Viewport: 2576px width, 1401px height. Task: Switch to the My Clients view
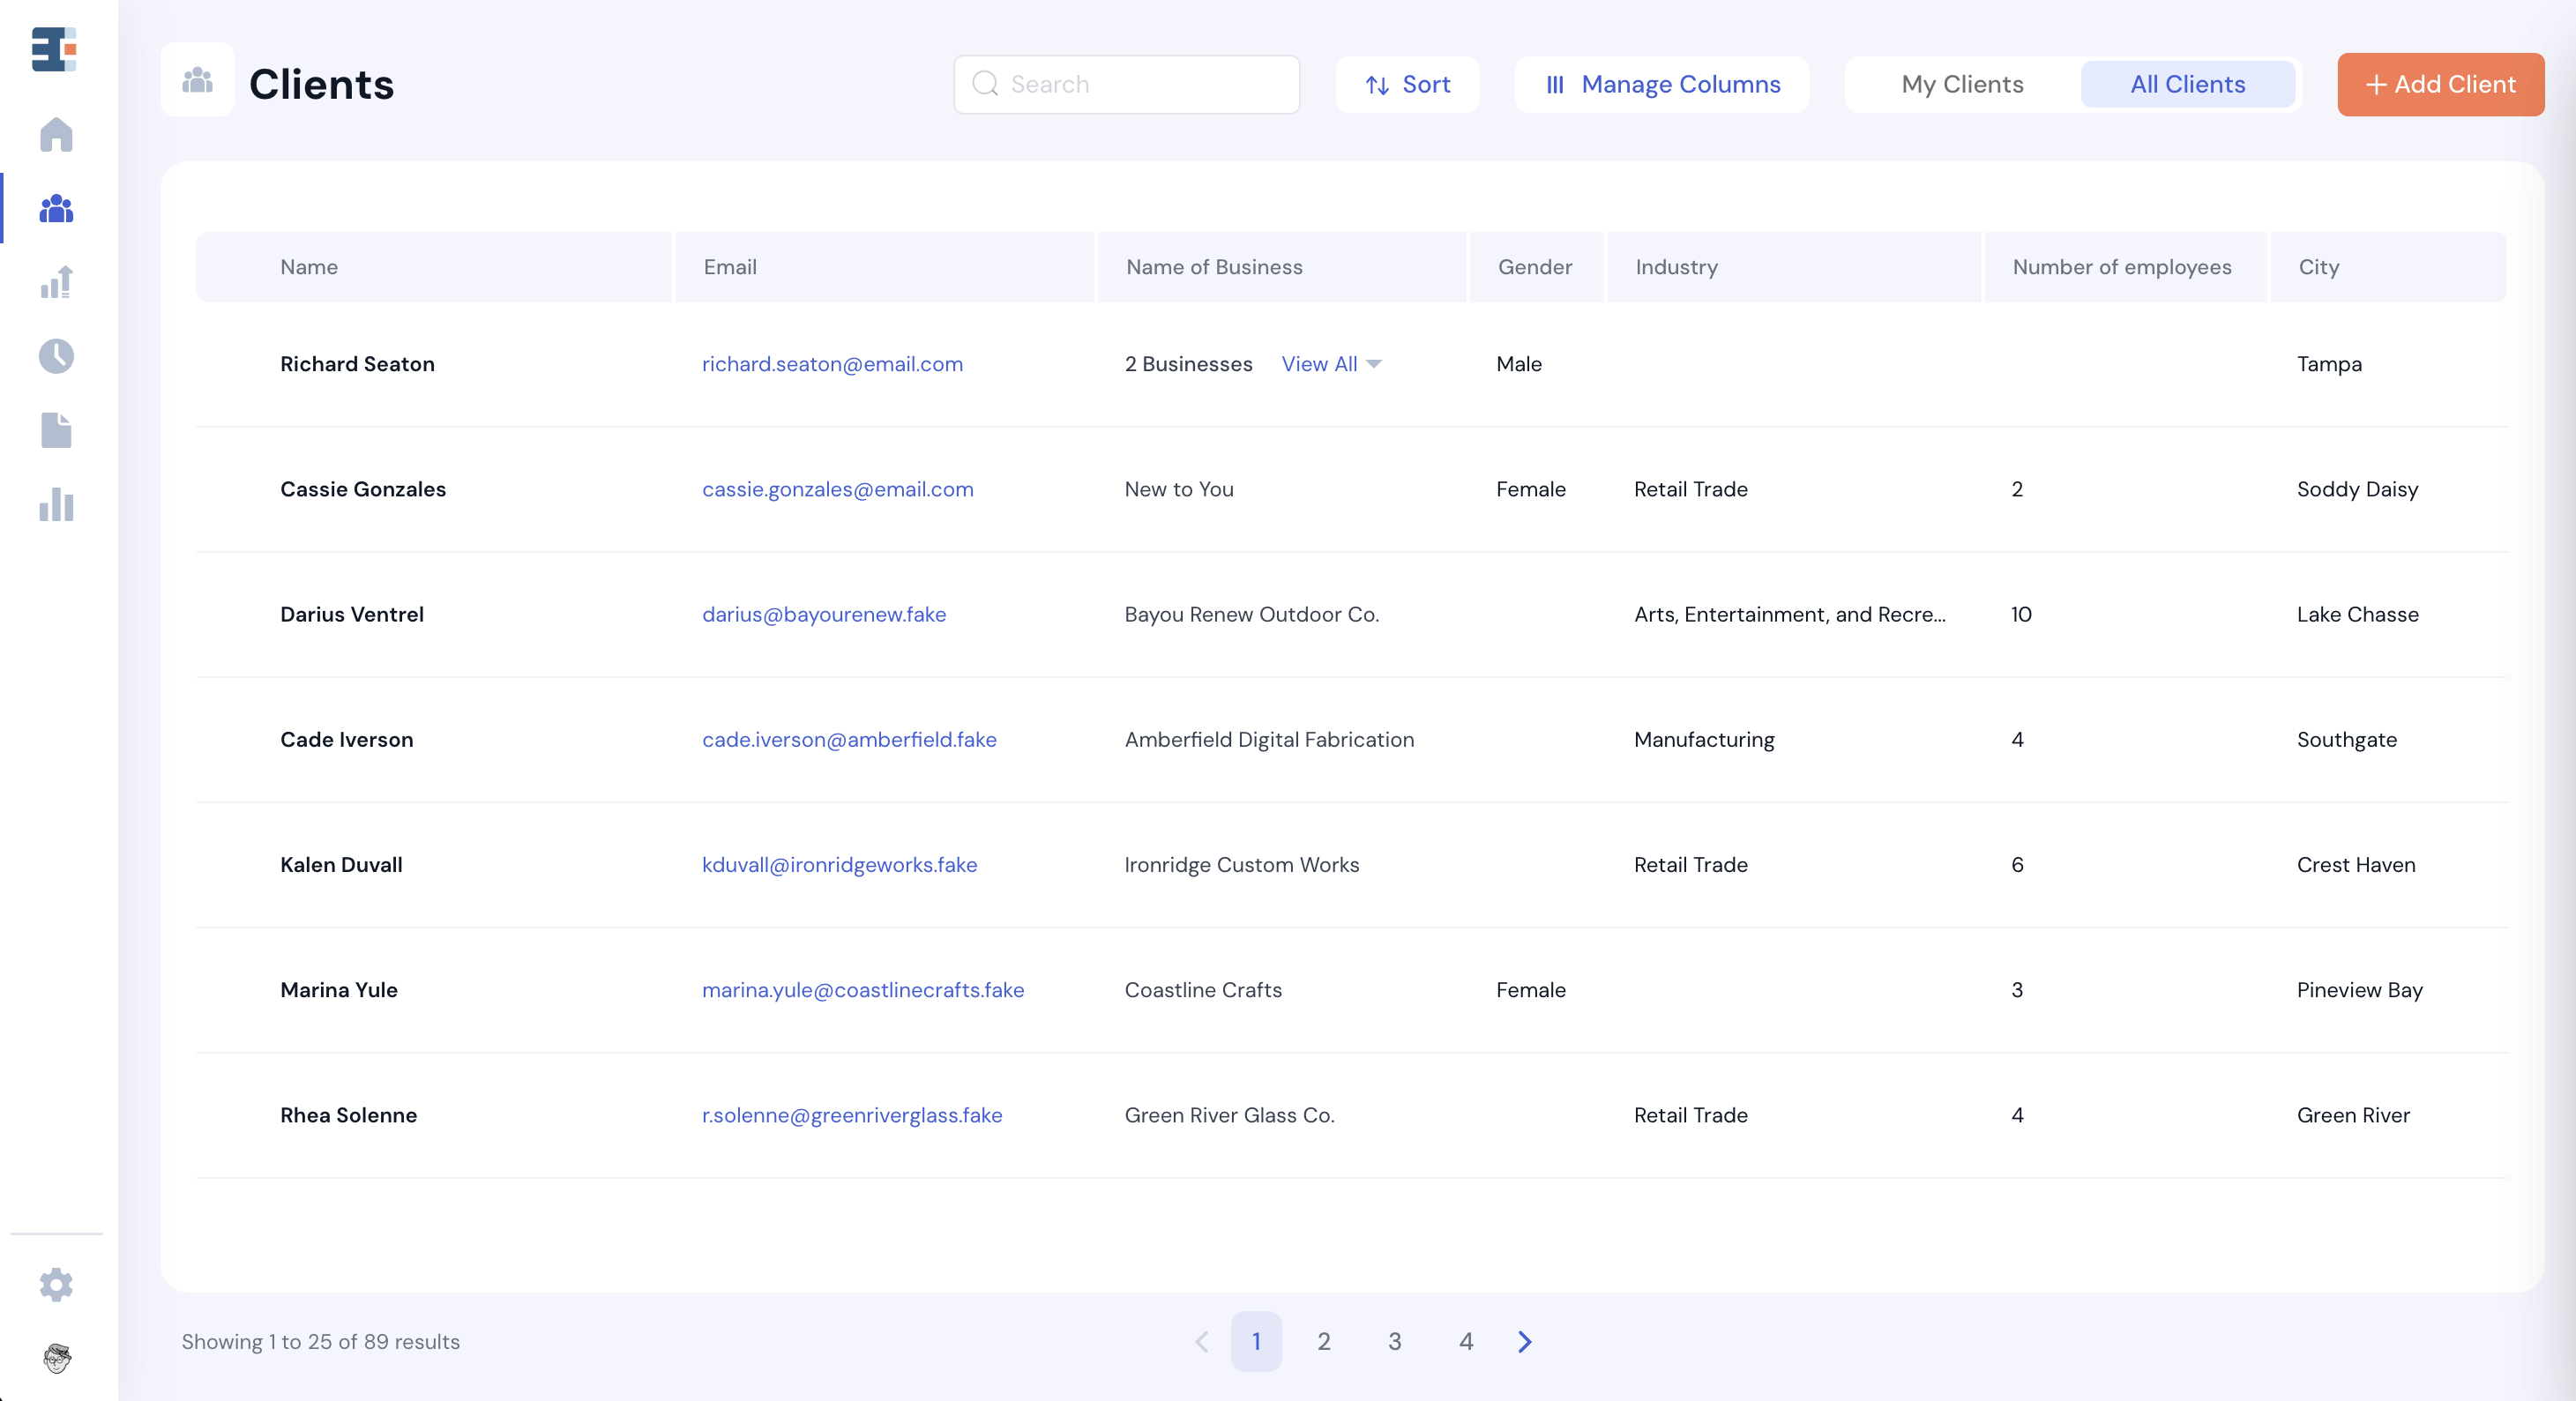1960,84
